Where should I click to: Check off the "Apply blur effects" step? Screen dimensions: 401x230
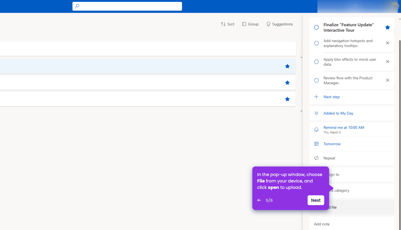316,62
